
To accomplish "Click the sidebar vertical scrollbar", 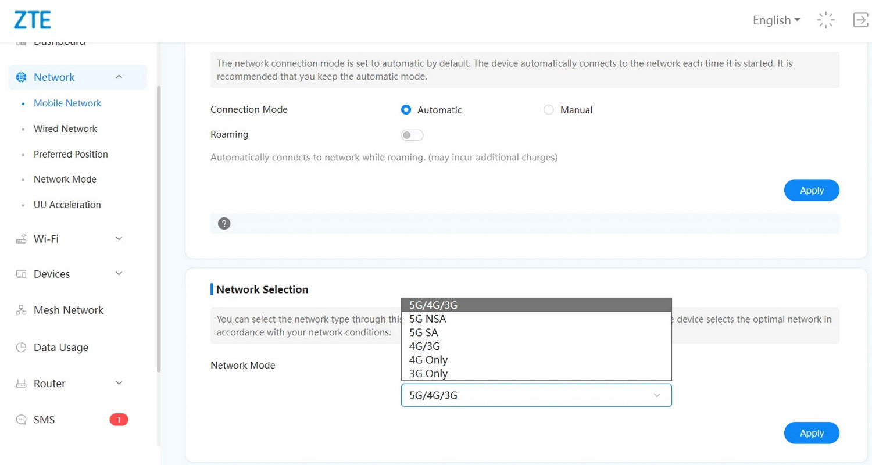I will click(x=159, y=233).
